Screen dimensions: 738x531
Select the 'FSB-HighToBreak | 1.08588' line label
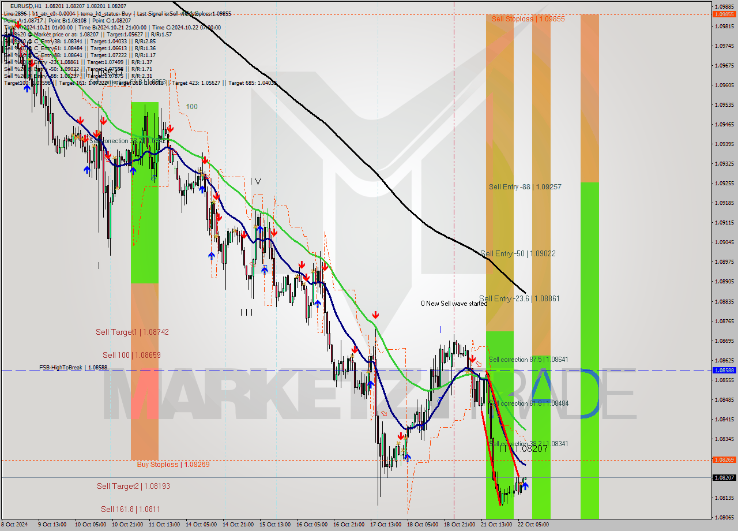click(73, 367)
